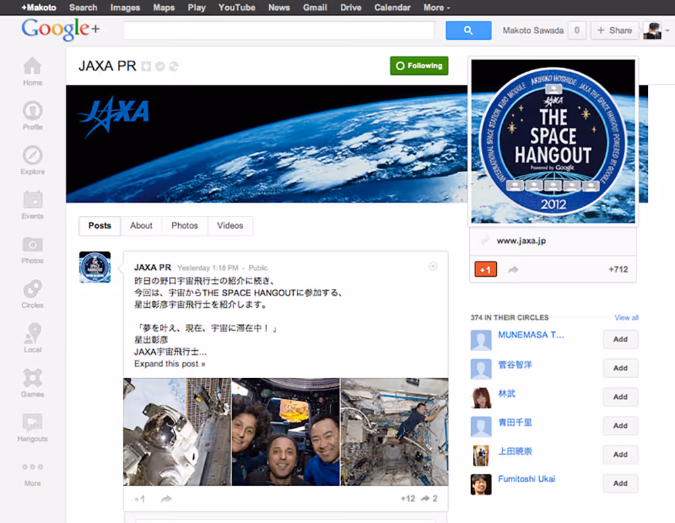Click JAXA PR author name in post
The image size is (675, 523).
point(153,267)
